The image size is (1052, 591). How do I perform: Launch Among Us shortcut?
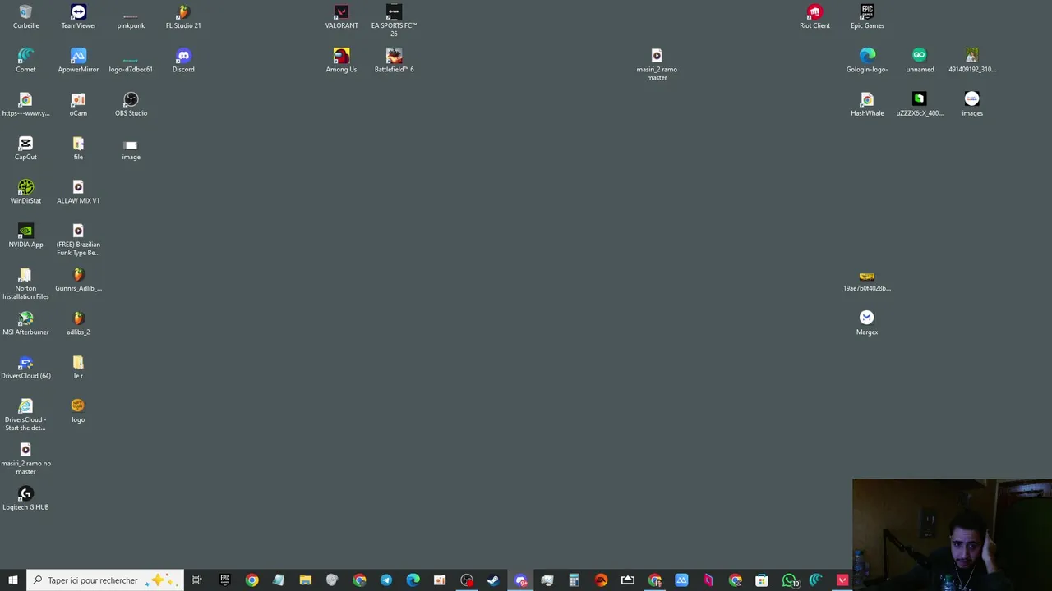[341, 60]
